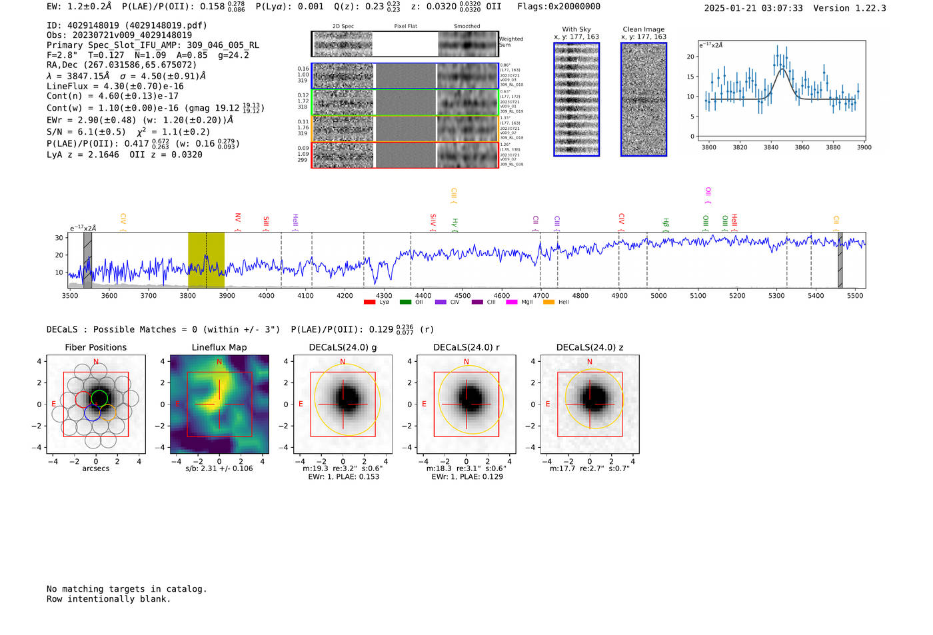The width and height of the screenshot is (933, 635).
Task: Click the magenta OII line marker
Action: [x=708, y=196]
